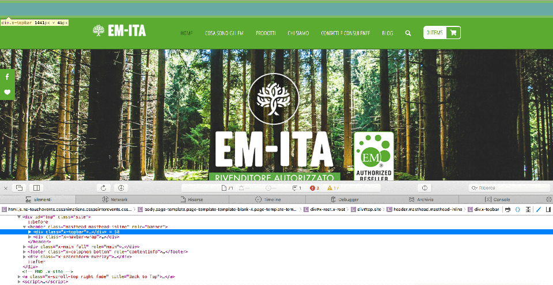Expand the footer x-colophon element
The width and height of the screenshot is (553, 285).
pyautogui.click(x=24, y=252)
